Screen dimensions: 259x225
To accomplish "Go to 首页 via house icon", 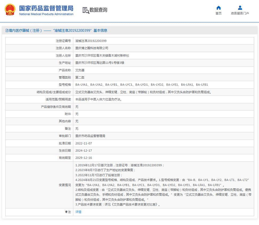I will 218,8.
